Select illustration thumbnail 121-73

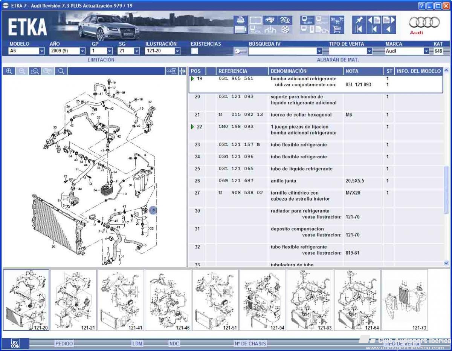[x=405, y=300]
